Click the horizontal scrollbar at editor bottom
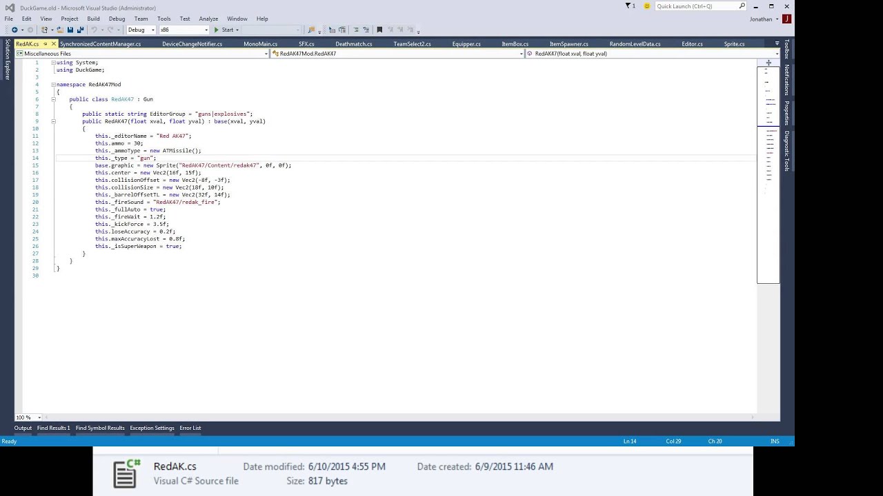The width and height of the screenshot is (883, 496). (400, 417)
